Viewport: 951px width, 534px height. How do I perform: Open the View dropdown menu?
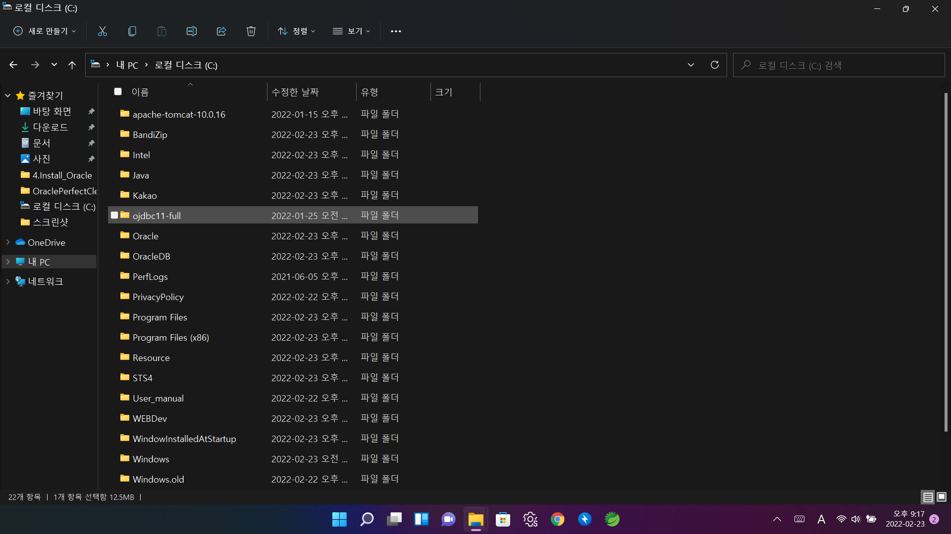pos(352,31)
